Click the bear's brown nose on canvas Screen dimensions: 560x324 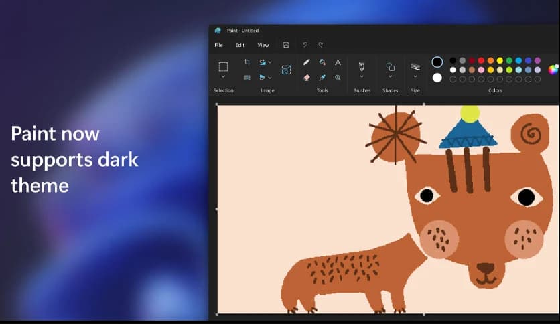[x=486, y=268]
